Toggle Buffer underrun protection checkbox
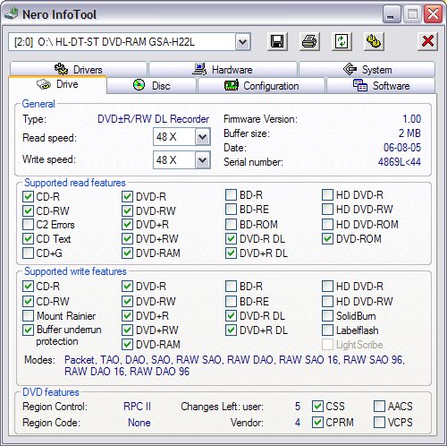 pos(28,330)
